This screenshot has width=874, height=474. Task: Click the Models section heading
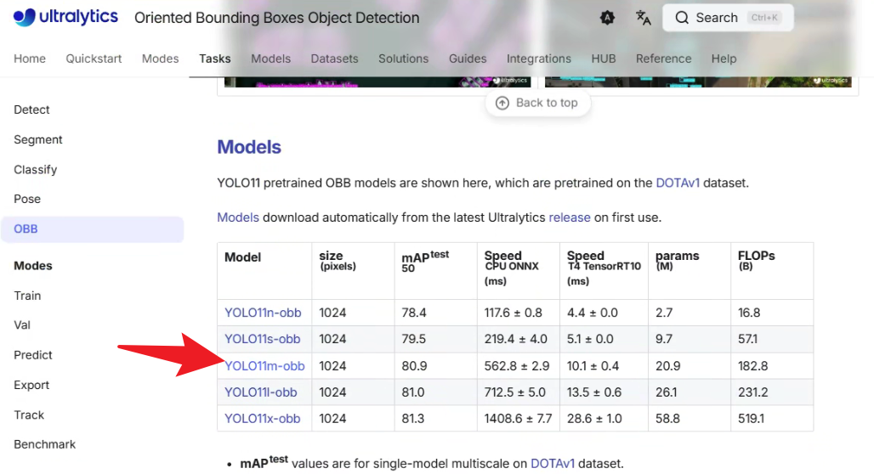(249, 147)
